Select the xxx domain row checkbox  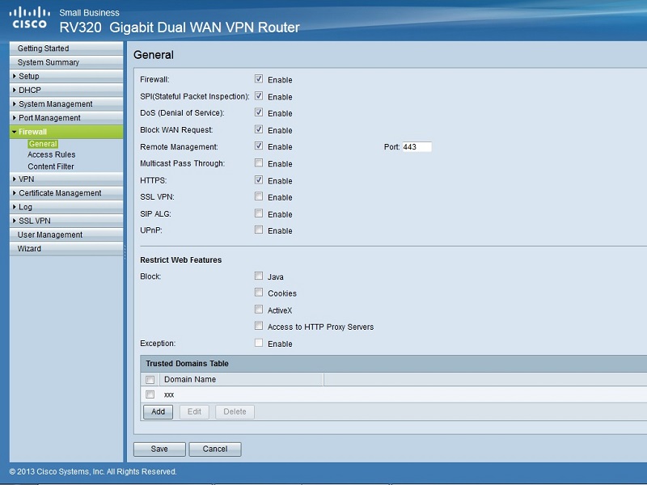point(150,394)
